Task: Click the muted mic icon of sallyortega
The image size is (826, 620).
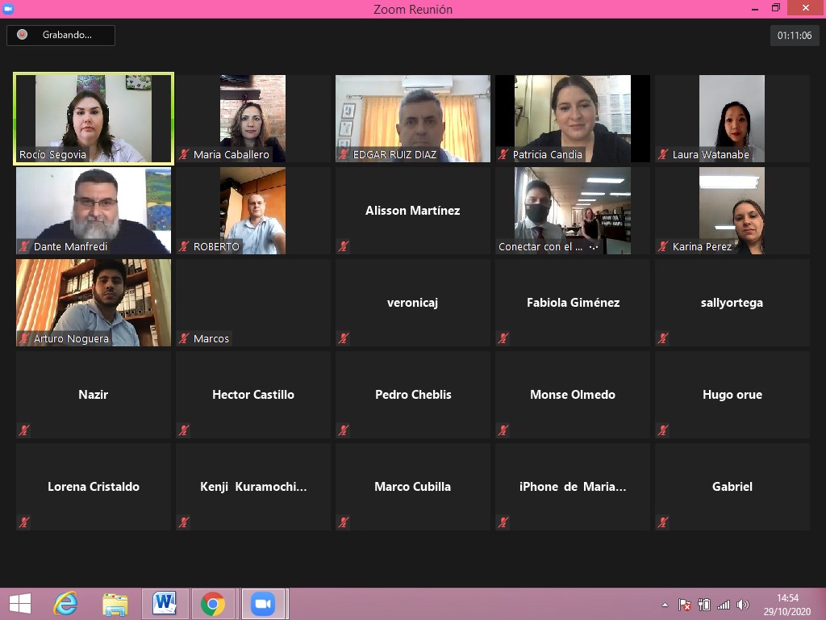Action: [663, 338]
